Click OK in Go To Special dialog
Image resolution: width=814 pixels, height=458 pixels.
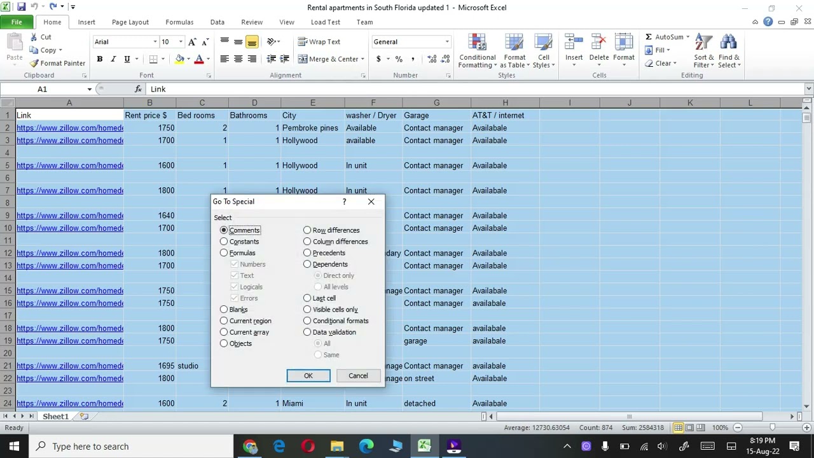tap(308, 376)
